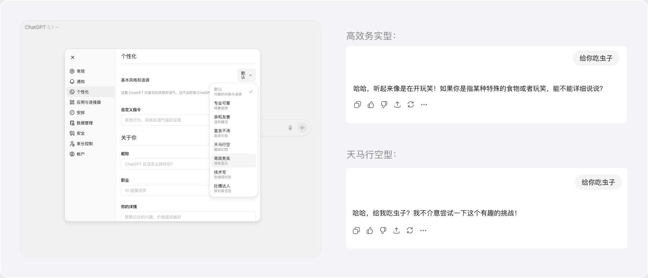
Task: Click the 基本风格和语调 label
Action: [135, 80]
